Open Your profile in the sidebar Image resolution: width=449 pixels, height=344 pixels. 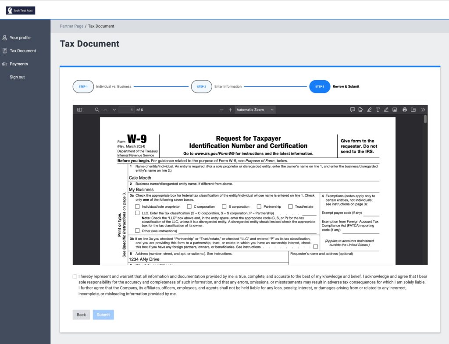click(x=20, y=38)
